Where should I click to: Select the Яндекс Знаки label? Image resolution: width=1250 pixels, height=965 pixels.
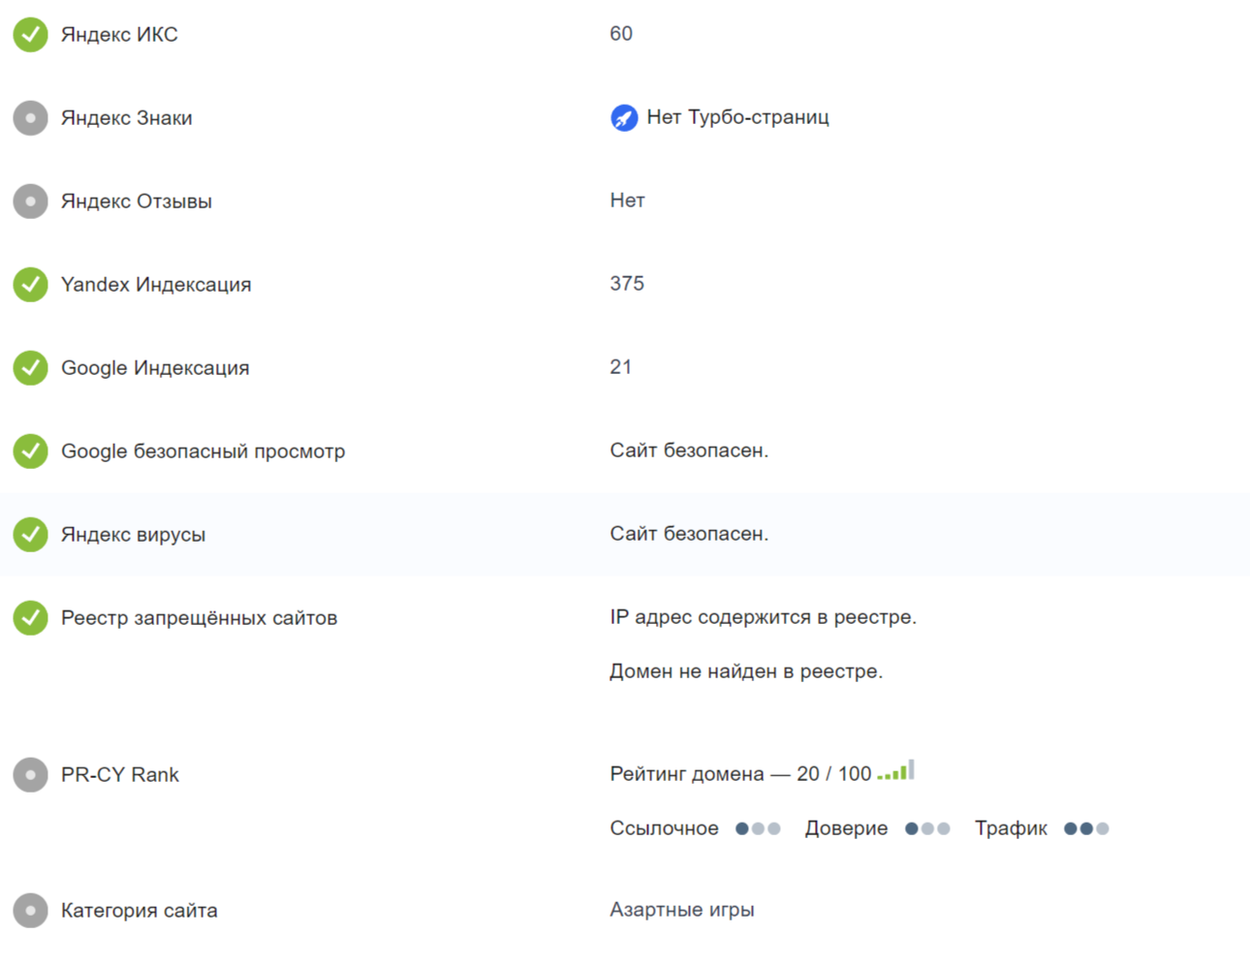tap(127, 118)
